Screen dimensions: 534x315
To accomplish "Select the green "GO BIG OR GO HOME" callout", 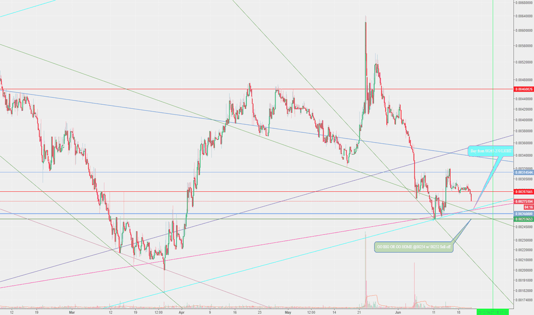I will coord(414,247).
